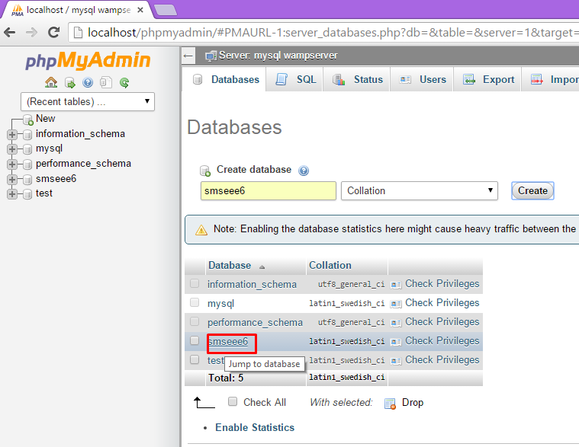
Task: Expand the mysql database tree node
Action: tap(11, 149)
